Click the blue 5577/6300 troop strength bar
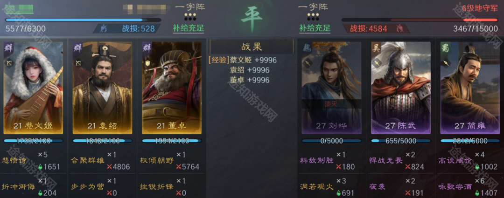Image resolution: width=504 pixels, height=198 pixels. click(x=83, y=20)
